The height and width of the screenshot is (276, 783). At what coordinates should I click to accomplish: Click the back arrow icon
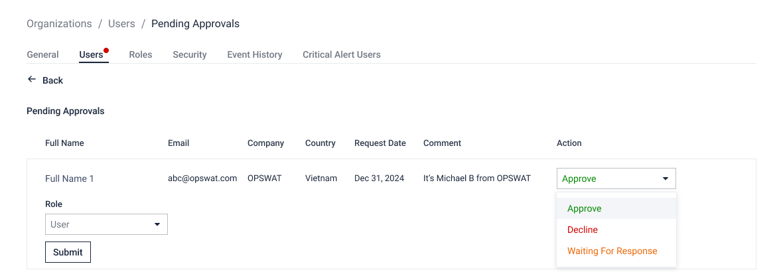tap(32, 80)
